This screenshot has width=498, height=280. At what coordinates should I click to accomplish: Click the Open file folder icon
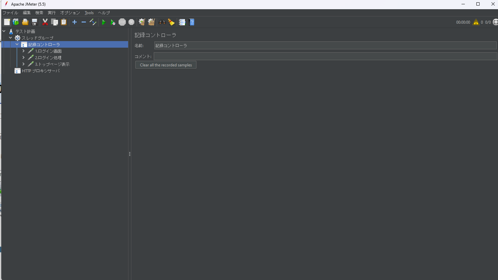[25, 22]
